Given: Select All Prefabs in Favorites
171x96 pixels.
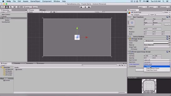Looking at the screenshot, I should (9, 73).
